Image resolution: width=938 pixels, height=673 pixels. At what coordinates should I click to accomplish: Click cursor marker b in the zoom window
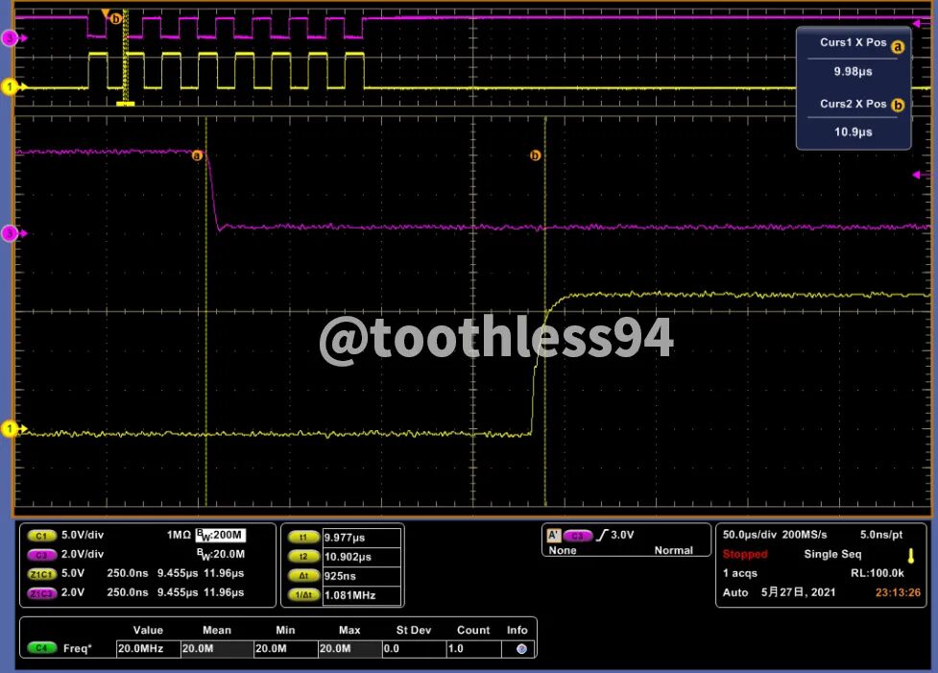tap(536, 156)
